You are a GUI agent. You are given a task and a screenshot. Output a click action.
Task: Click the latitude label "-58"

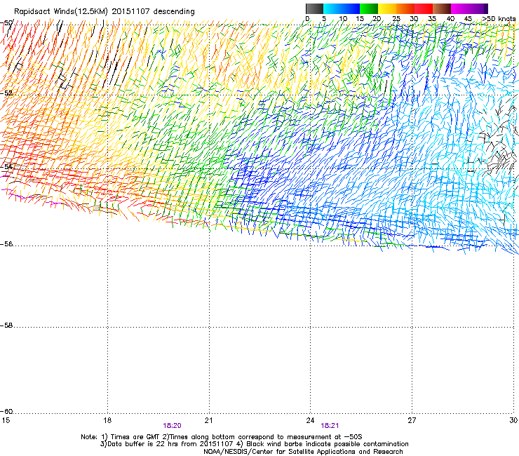pos(6,326)
